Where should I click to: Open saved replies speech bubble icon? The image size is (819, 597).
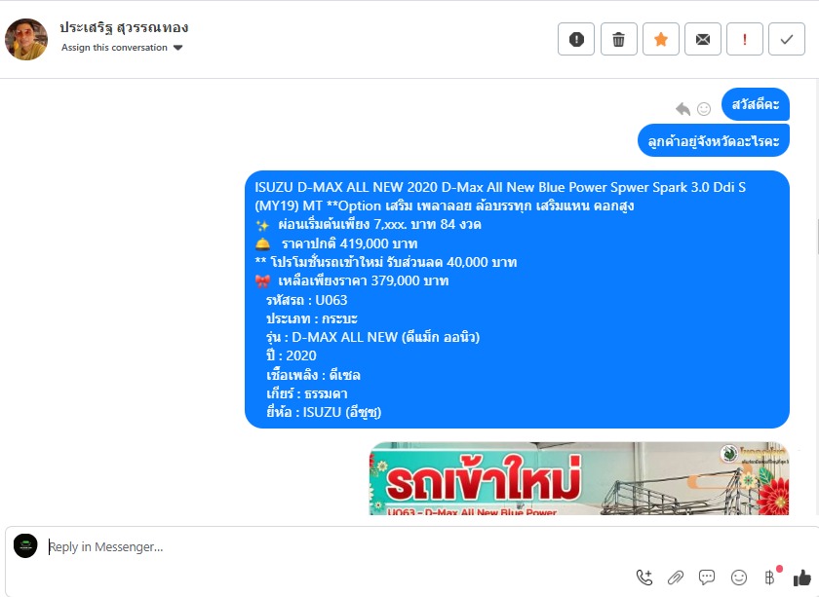click(707, 578)
